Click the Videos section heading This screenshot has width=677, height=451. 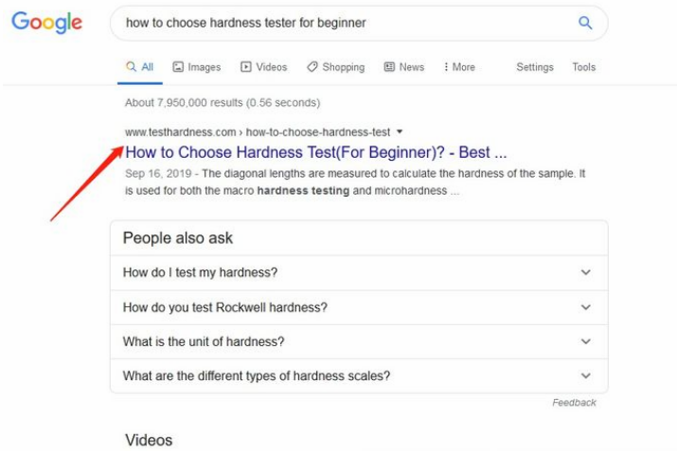149,441
